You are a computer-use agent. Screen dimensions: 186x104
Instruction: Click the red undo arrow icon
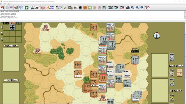point(2,8)
